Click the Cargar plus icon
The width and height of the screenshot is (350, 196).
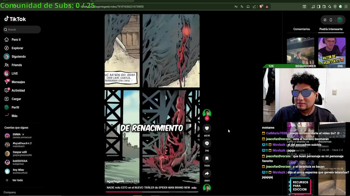coord(7,99)
